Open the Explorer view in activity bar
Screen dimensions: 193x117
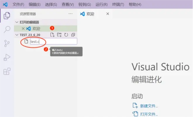click(x=7, y=15)
